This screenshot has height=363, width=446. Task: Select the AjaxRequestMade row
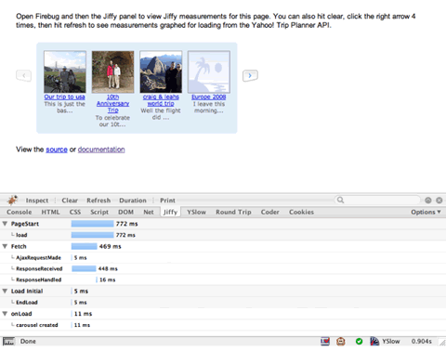click(223, 257)
